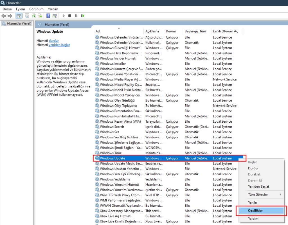Expand the Tüm Görevler submenu

tap(261, 195)
